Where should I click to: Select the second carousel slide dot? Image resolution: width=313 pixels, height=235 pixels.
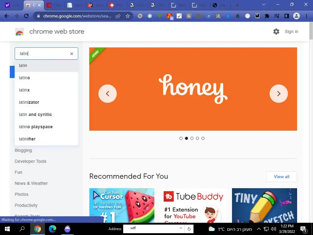186,138
